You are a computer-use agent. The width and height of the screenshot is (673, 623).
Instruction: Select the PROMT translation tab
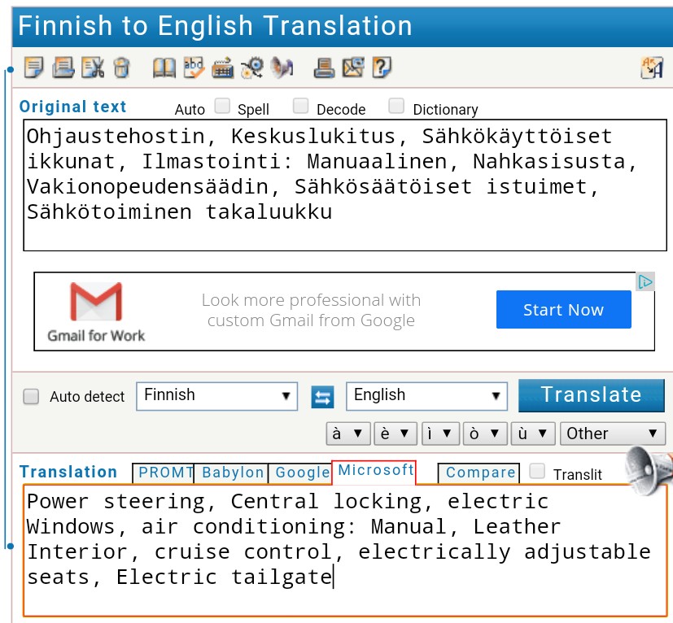(165, 473)
